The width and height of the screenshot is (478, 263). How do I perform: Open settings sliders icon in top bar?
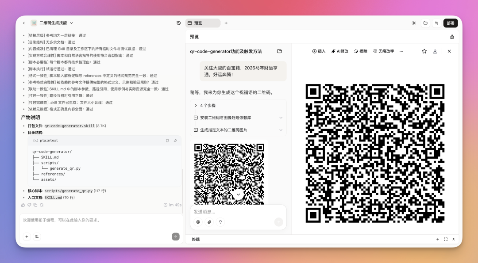pos(436,23)
